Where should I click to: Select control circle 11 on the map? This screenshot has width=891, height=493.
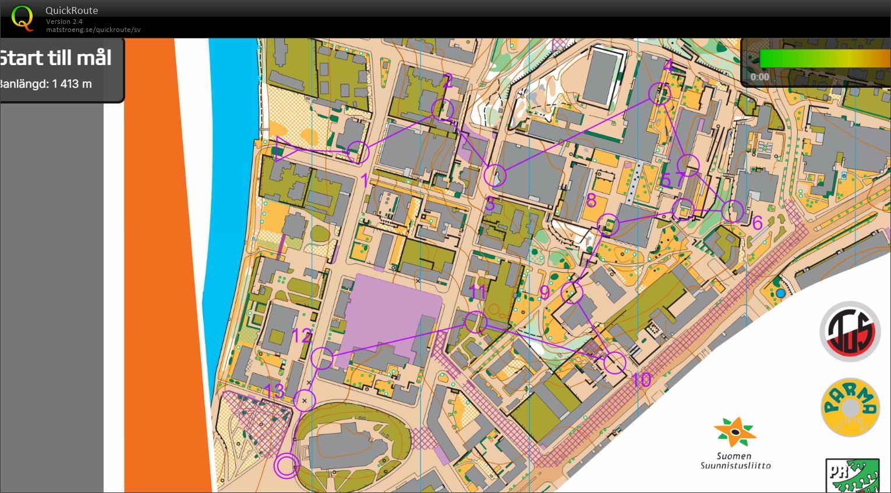coord(476,322)
